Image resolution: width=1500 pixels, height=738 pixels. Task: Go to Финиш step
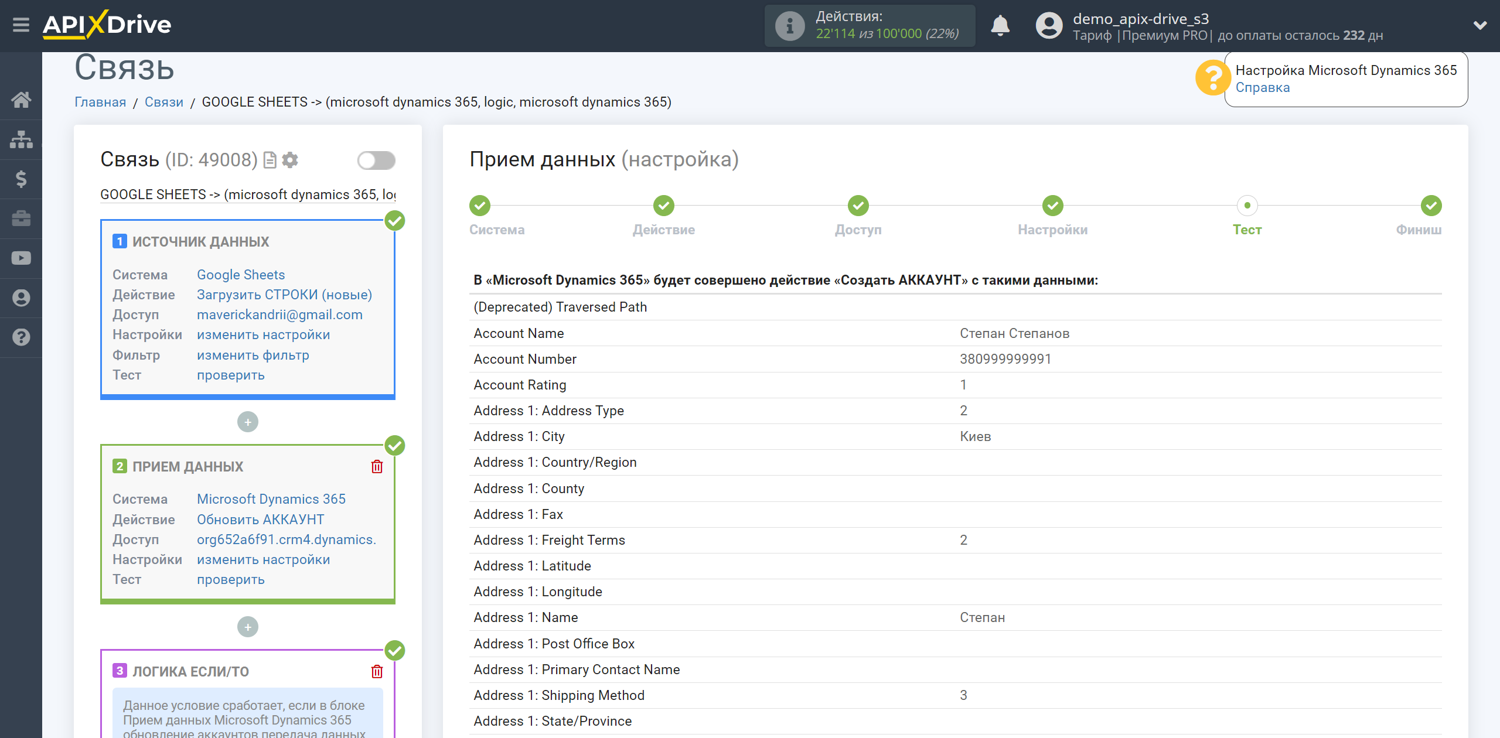(x=1431, y=206)
